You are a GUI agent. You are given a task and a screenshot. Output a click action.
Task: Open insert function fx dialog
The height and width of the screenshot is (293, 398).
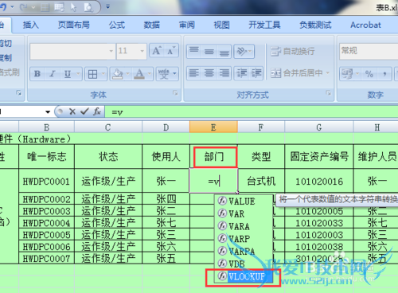coord(97,111)
